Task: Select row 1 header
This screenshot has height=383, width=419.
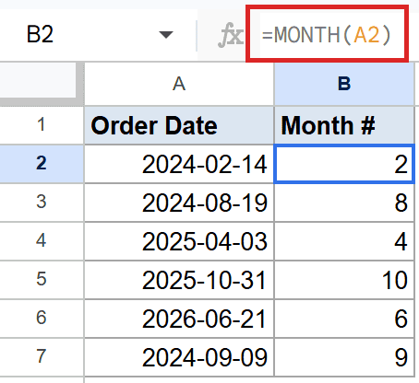Action: 42,125
